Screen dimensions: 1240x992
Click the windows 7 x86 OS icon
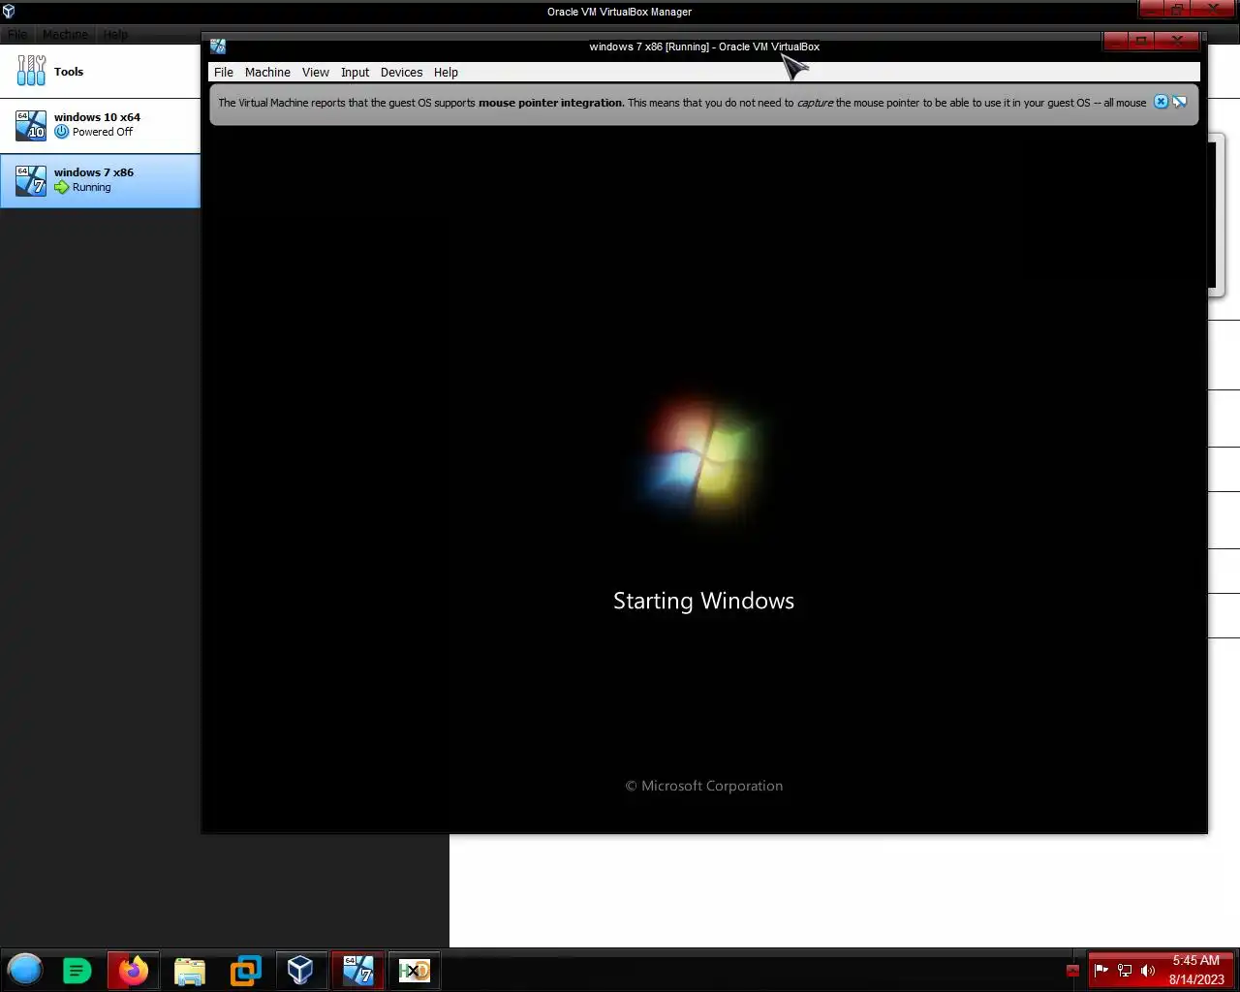coord(31,180)
